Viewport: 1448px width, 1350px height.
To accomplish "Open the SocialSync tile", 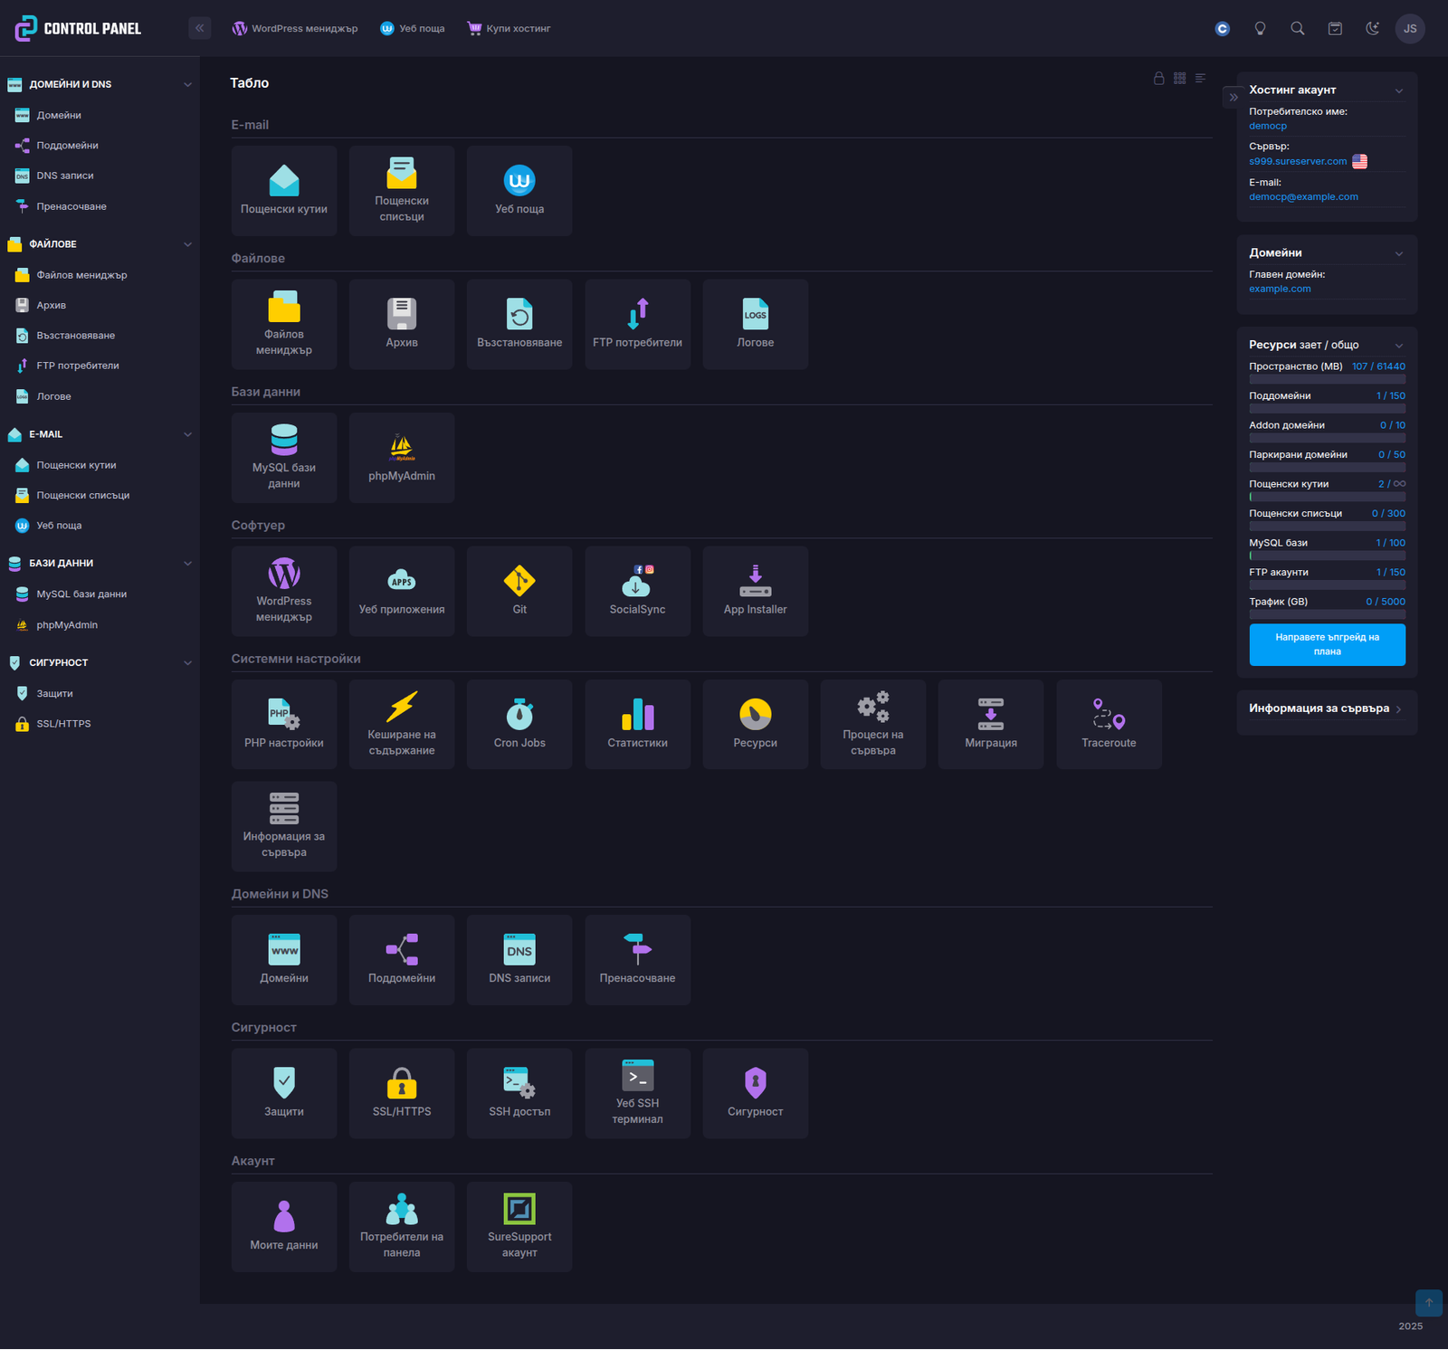I will coord(637,590).
